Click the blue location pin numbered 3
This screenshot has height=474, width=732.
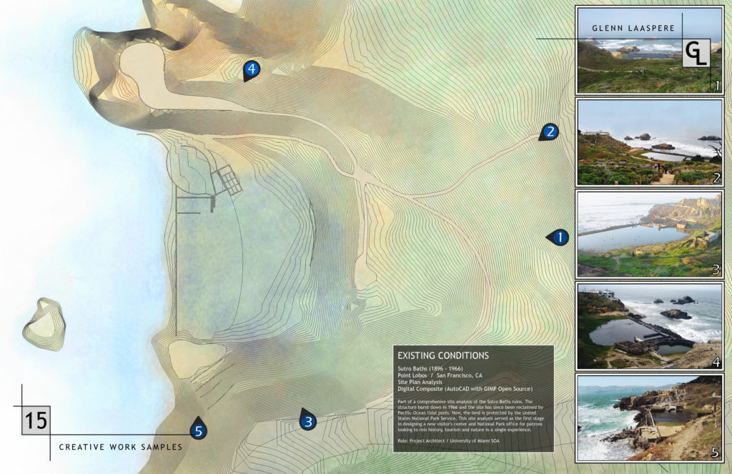(x=308, y=422)
